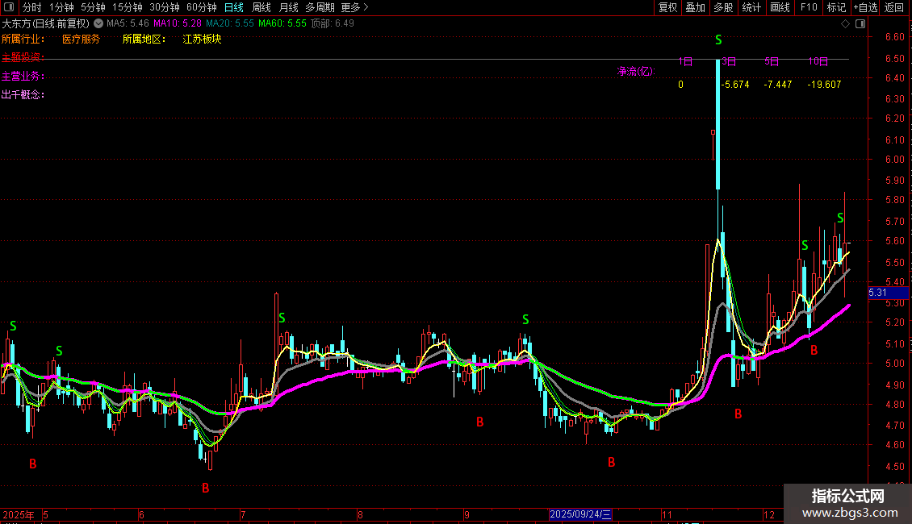Open the 复权 adjustment menu
Viewport: 912px width, 524px height.
[x=667, y=7]
